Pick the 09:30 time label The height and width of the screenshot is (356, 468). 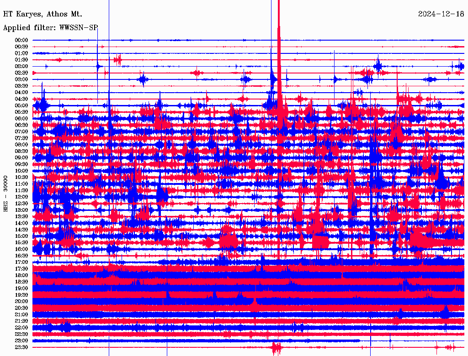(21, 164)
